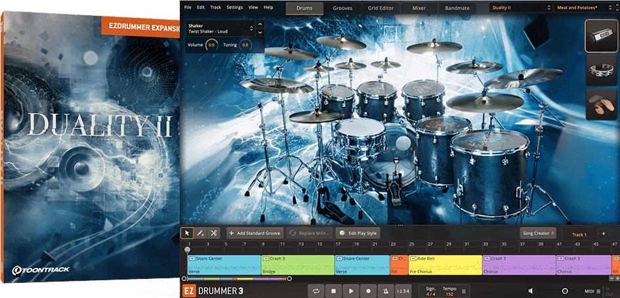Stop playback
Viewport: 620px width, 298px height.
[333, 291]
